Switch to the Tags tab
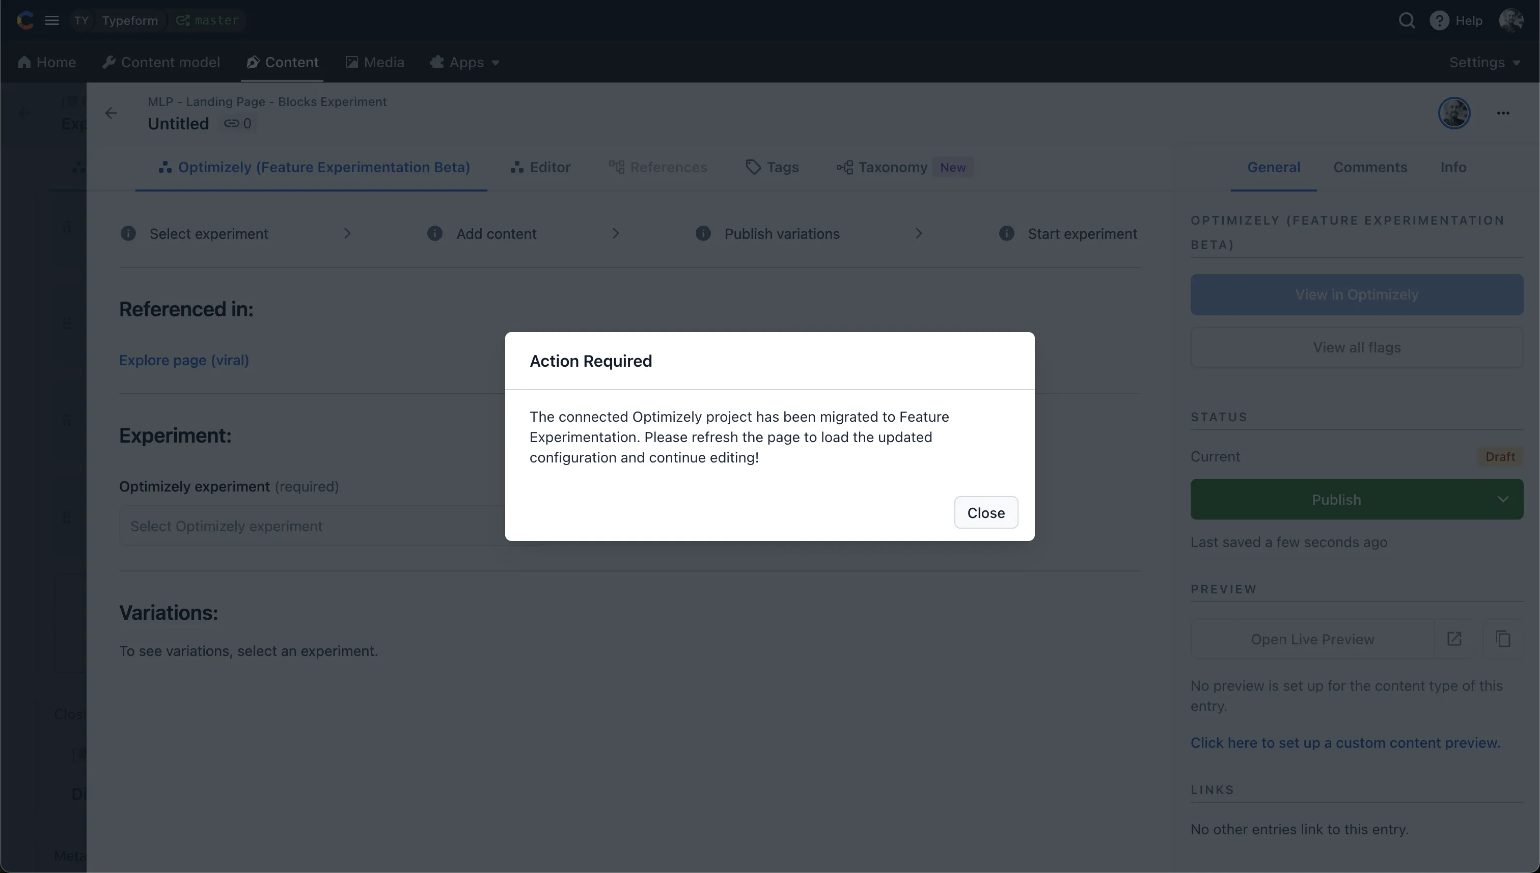The height and width of the screenshot is (873, 1540). tap(772, 167)
